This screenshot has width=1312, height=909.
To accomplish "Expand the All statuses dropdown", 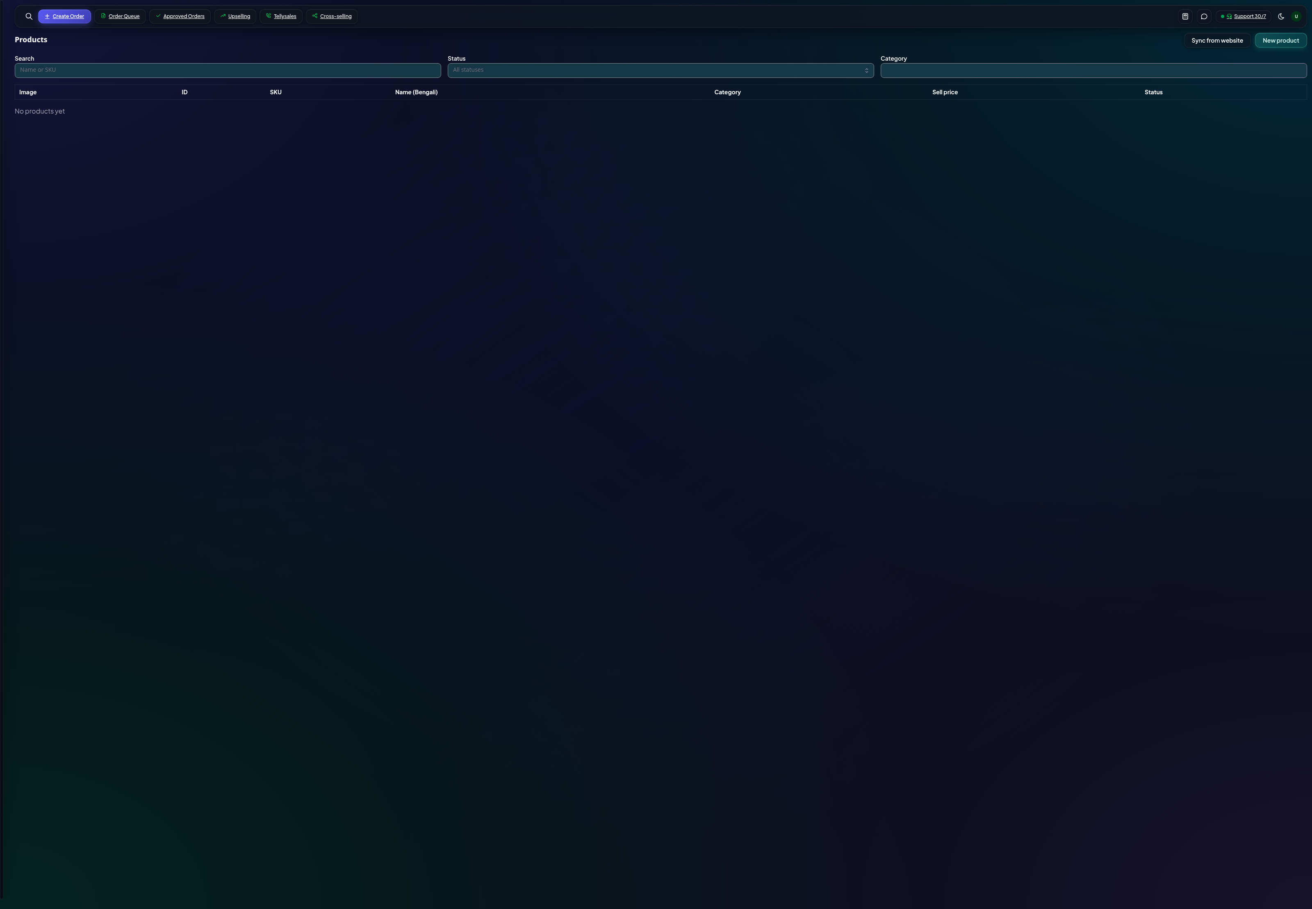I will [661, 71].
